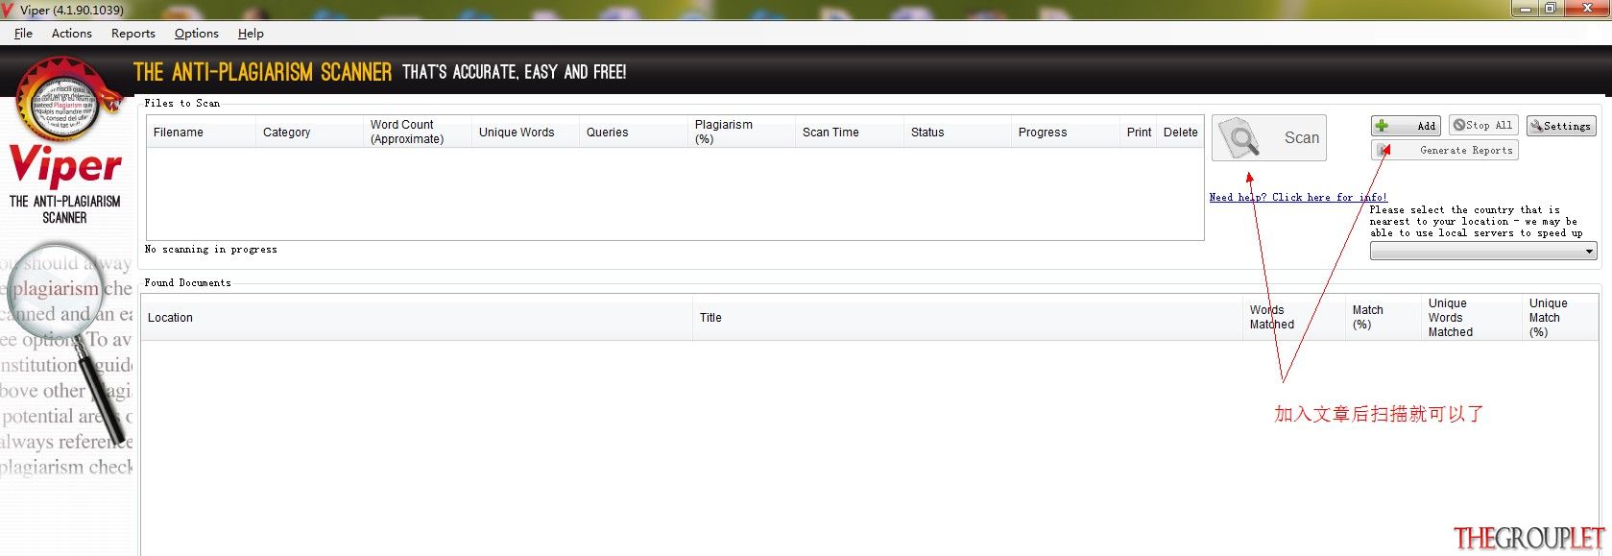Screen dimensions: 1612x556
Task: Minimize the Viper window
Action: (x=1525, y=8)
